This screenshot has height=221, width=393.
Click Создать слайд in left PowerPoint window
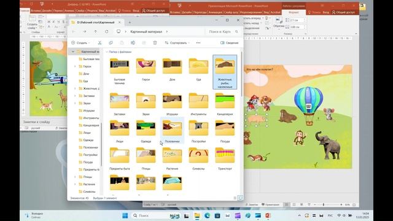[32, 23]
